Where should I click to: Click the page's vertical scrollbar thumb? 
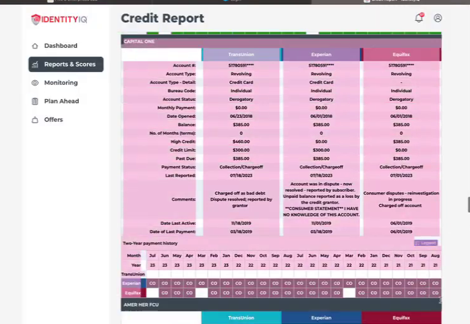467,204
